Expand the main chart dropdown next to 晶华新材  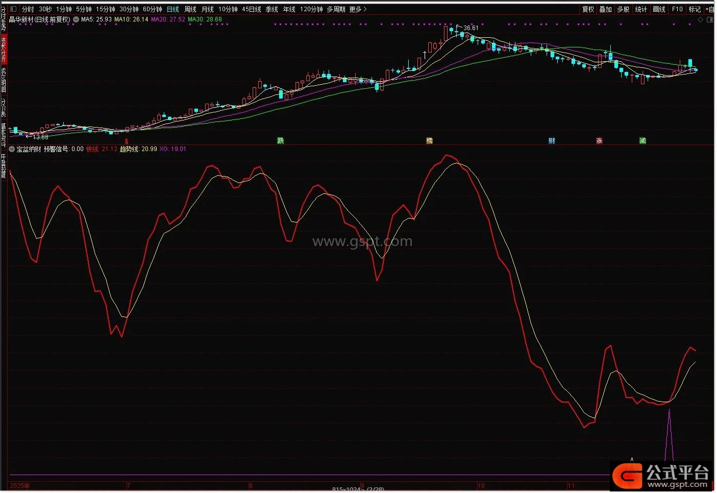pyautogui.click(x=76, y=20)
